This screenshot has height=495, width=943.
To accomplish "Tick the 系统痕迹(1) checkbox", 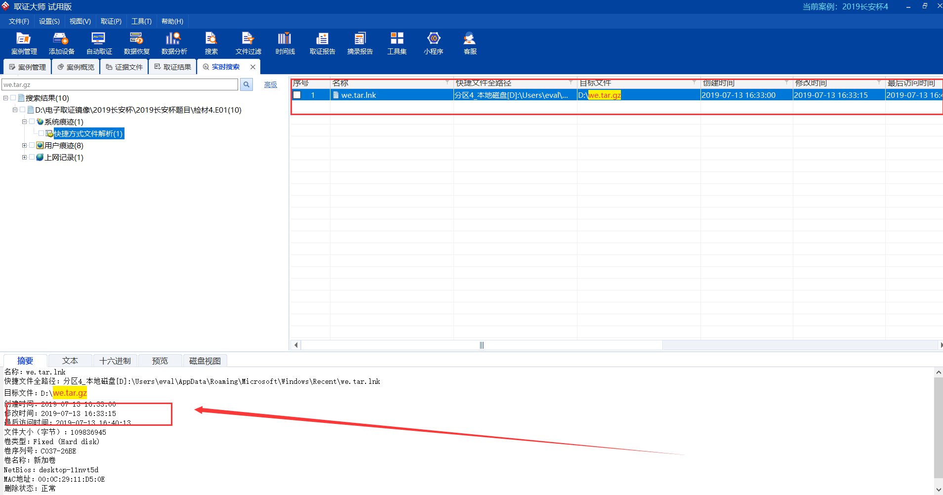I will 32,122.
